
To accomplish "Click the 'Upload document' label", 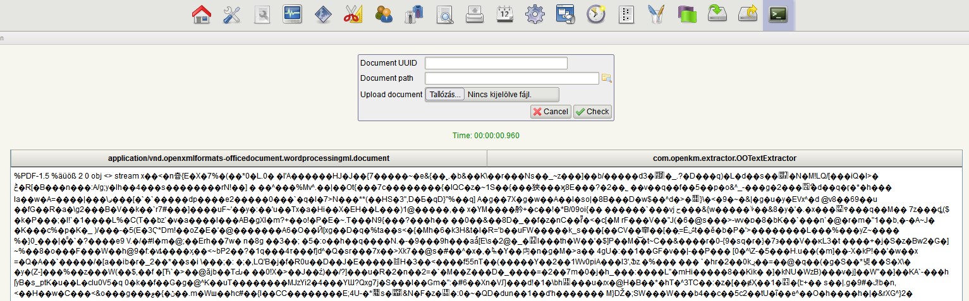I will tap(391, 94).
